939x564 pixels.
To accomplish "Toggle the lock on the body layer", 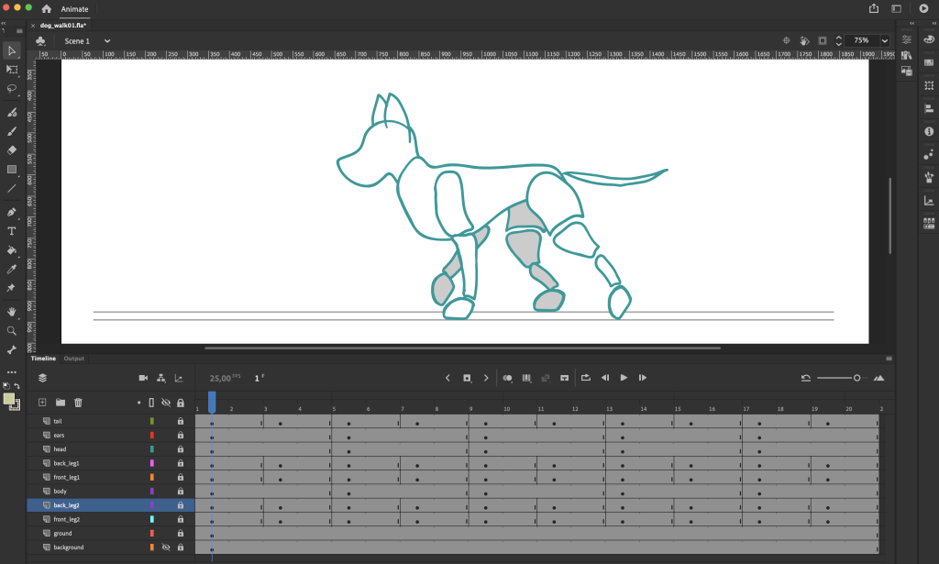I will pos(181,492).
